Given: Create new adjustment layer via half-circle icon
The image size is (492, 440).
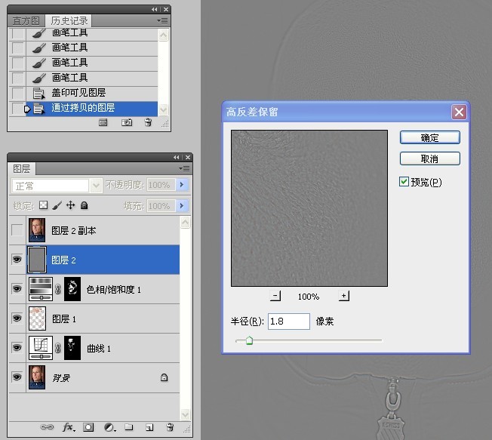Looking at the screenshot, I should tap(109, 427).
